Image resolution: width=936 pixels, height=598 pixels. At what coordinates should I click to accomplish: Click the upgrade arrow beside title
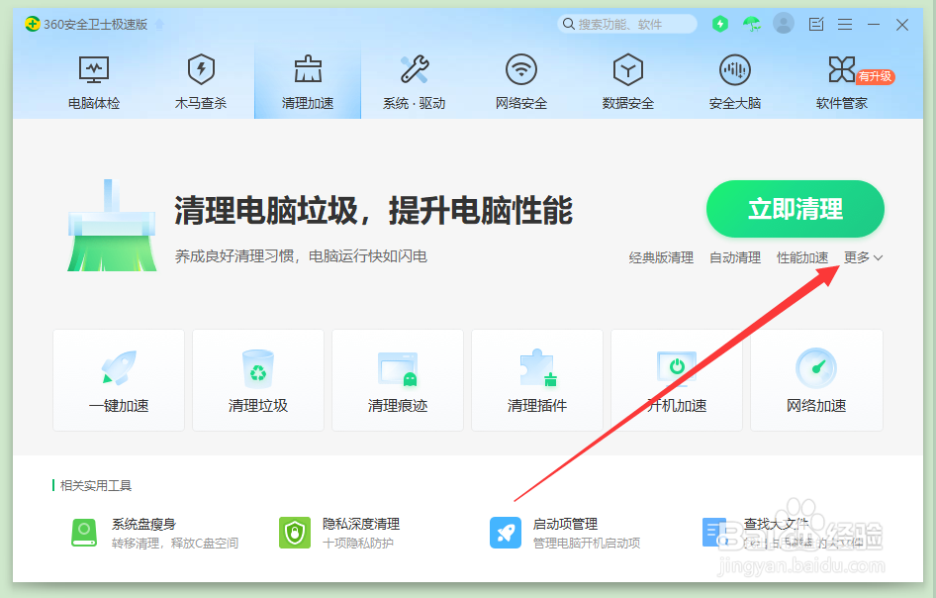159,24
